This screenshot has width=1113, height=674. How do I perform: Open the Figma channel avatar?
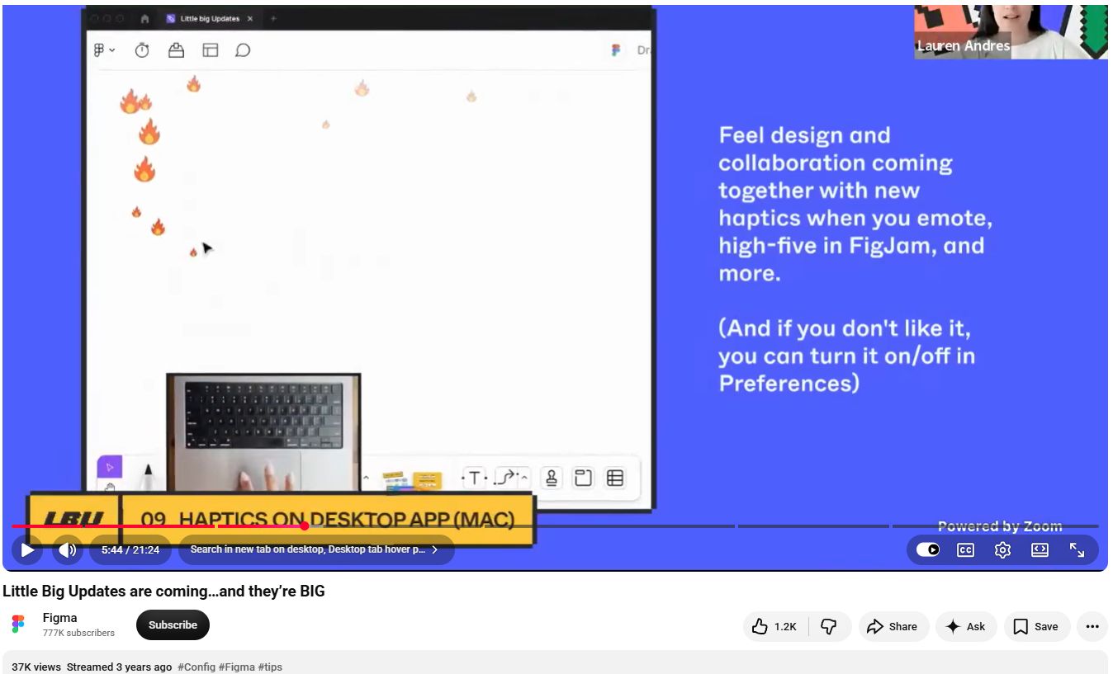pos(18,625)
